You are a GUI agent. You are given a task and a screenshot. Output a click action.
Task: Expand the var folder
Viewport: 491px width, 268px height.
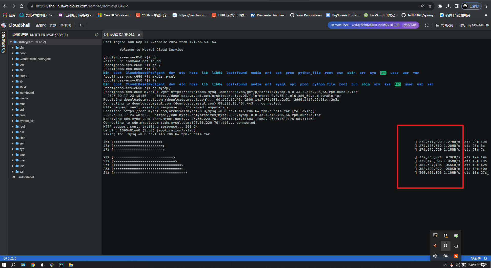pos(13,172)
